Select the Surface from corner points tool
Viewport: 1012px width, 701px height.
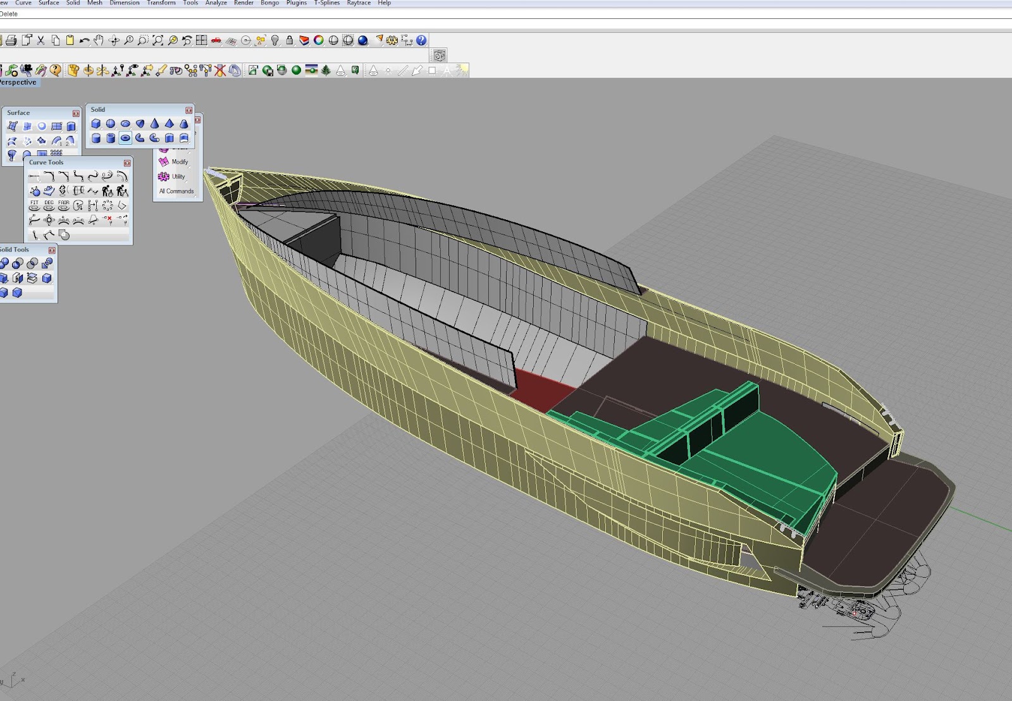pyautogui.click(x=12, y=126)
